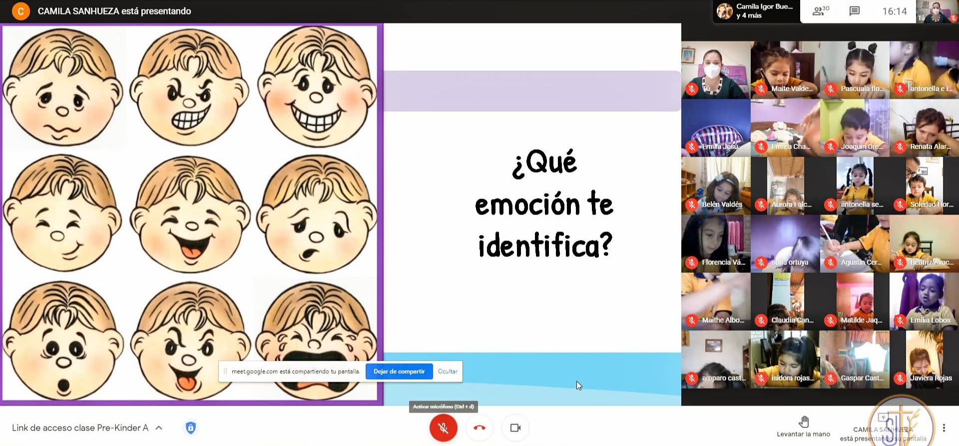Hang up with the red phone icon
The width and height of the screenshot is (959, 446).
point(479,428)
